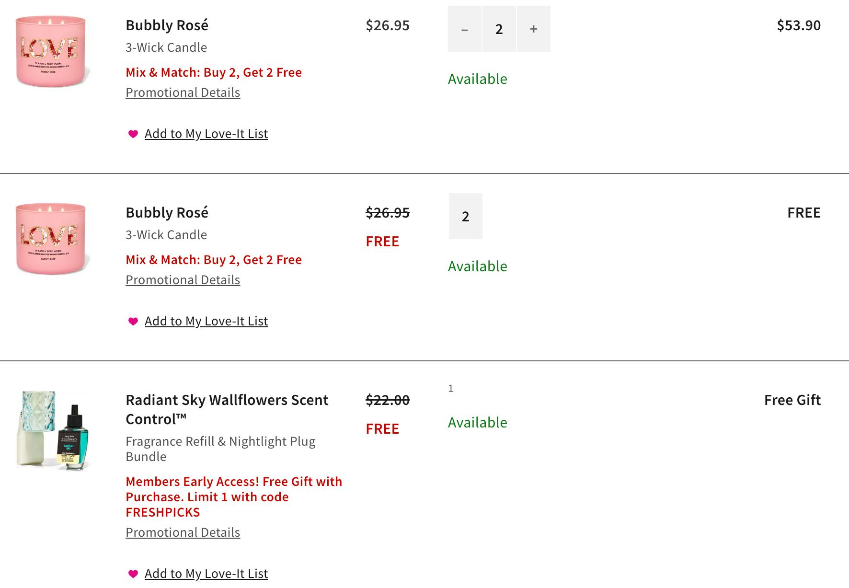The image size is (849, 588).
Task: Click heart icon under first Bubbly Rosé candle
Action: (133, 134)
